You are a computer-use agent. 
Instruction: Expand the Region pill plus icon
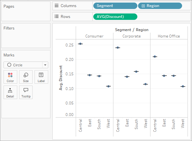[143, 6]
